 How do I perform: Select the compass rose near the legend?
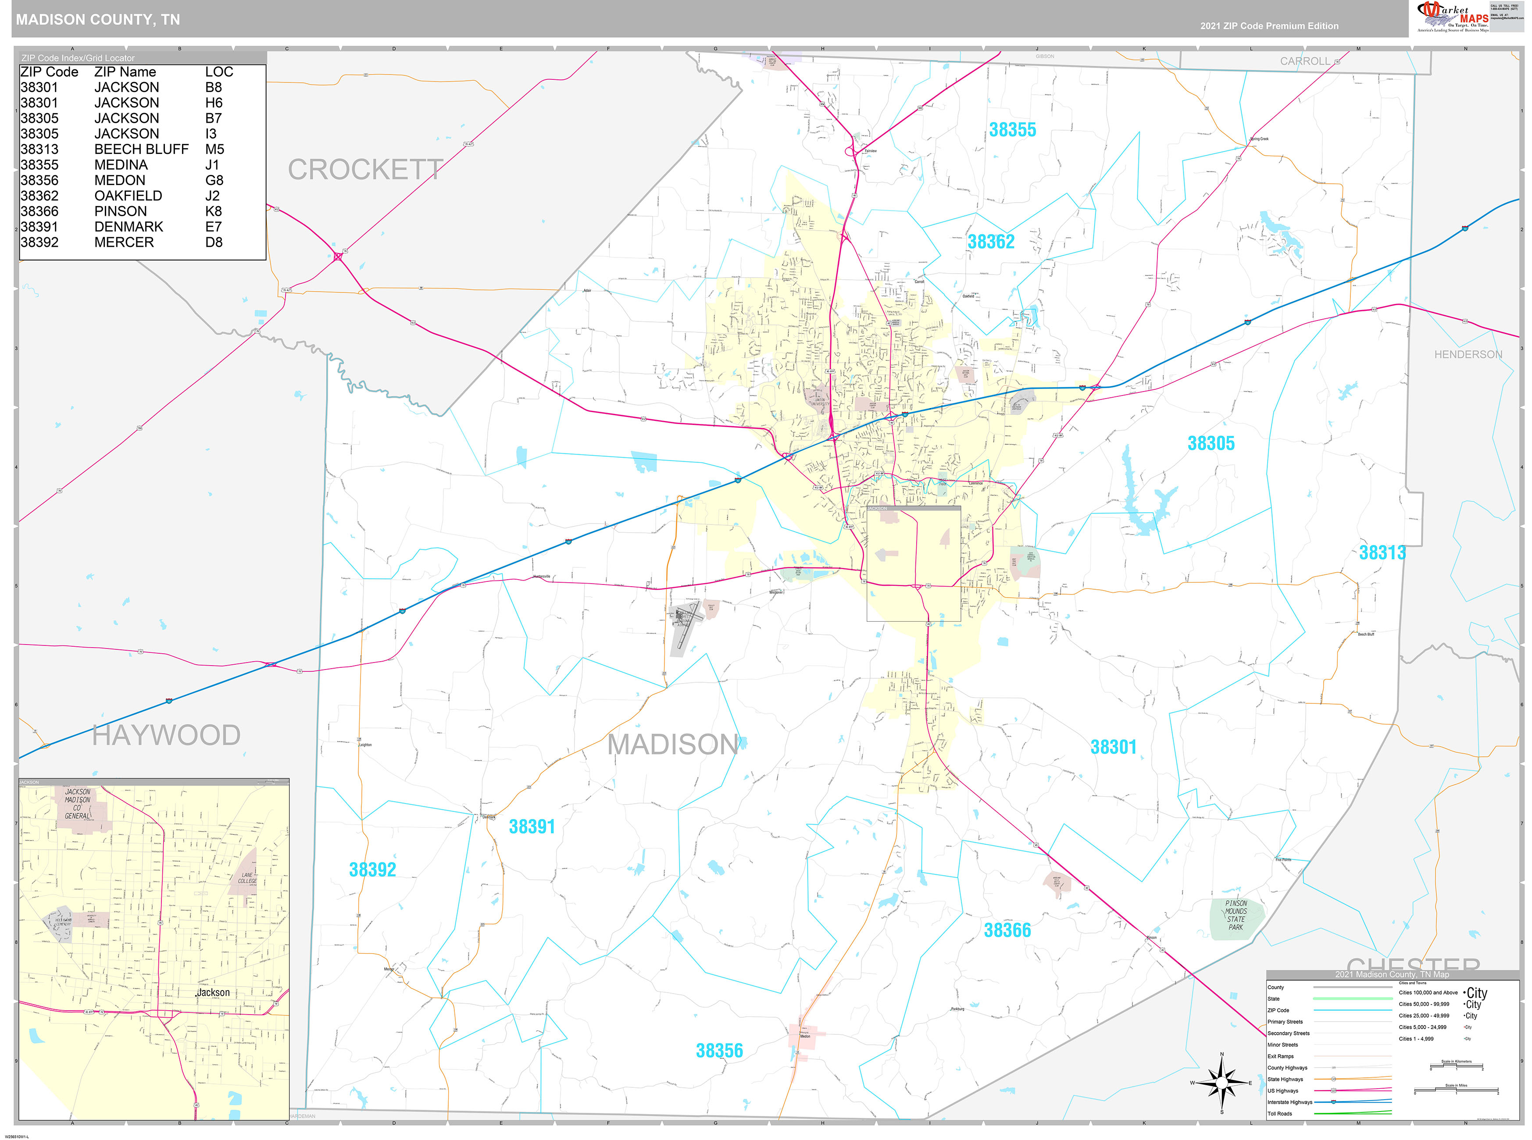coord(1221,1083)
